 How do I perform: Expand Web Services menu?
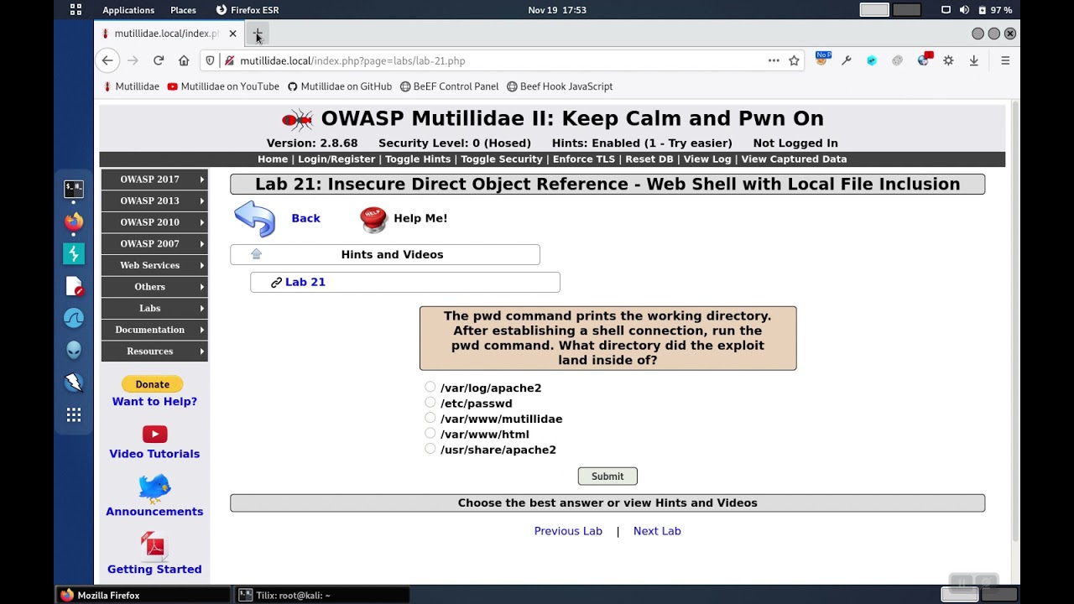154,265
